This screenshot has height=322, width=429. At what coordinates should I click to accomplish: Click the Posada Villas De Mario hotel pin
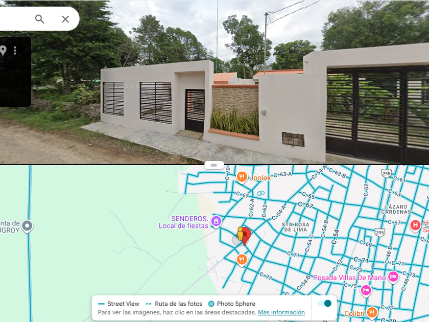393,277
